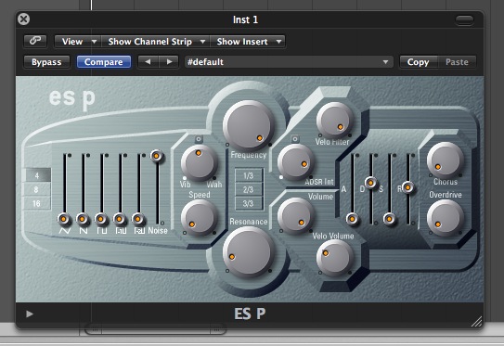Click the Velo Filter knob

click(x=334, y=121)
